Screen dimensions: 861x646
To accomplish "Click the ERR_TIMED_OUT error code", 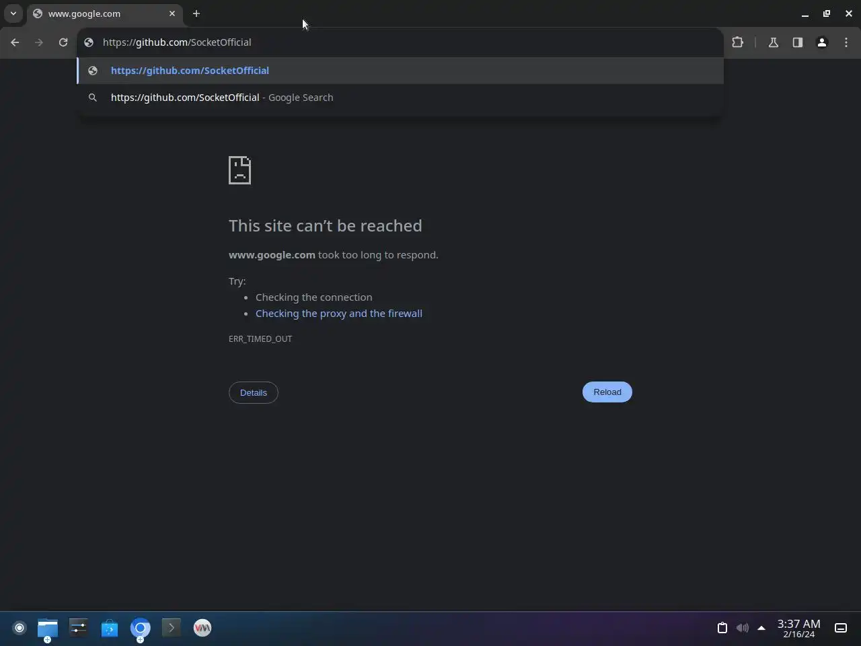I will (x=260, y=338).
